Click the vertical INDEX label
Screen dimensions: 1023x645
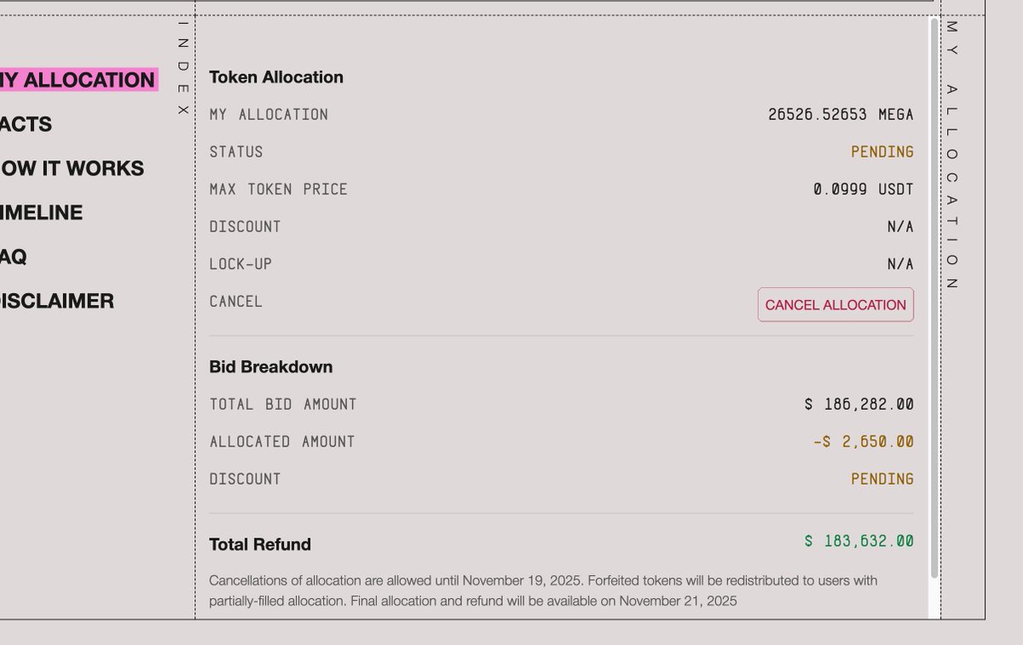coord(182,68)
